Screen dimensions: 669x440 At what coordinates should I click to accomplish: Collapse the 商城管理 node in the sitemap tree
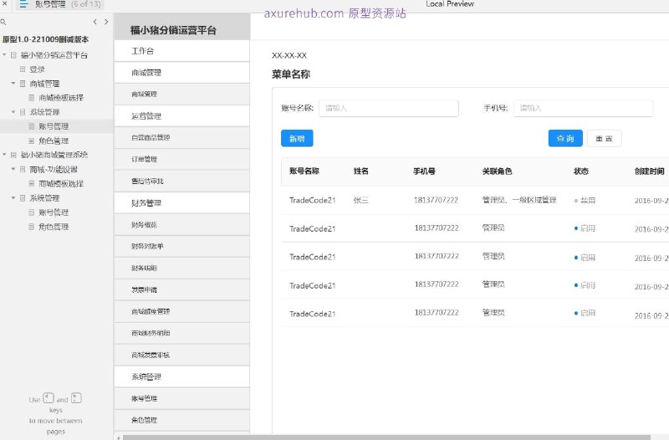point(13,83)
